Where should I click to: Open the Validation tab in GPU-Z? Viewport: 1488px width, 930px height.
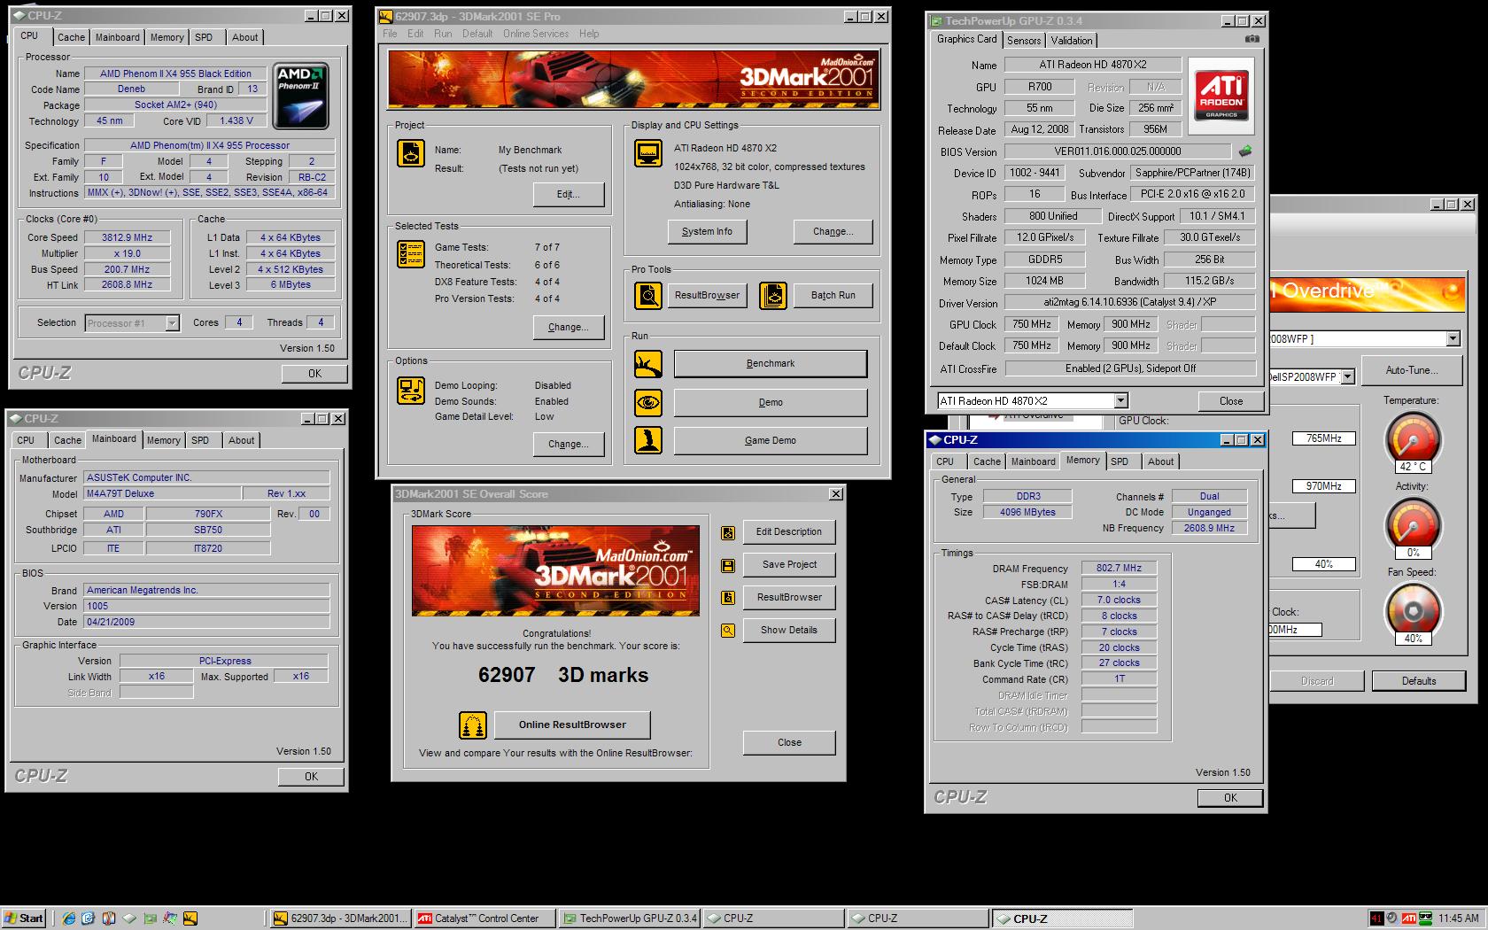1072,41
